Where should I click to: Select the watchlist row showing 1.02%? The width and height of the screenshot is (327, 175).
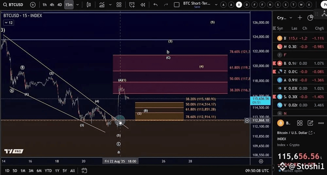point(300,88)
